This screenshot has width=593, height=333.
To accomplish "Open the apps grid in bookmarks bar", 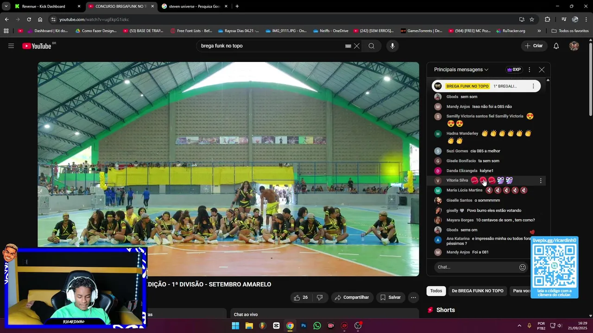I will point(6,31).
